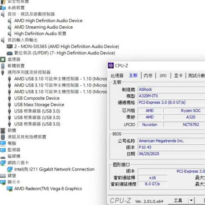Click the computer category icon beside 電腦
This screenshot has width=205, height=205.
pos(3,143)
